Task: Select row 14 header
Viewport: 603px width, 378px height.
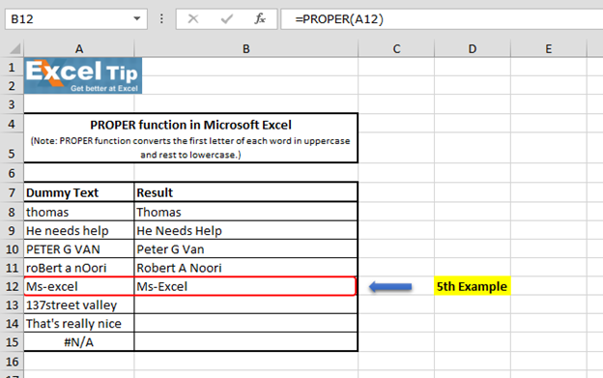Action: click(12, 324)
